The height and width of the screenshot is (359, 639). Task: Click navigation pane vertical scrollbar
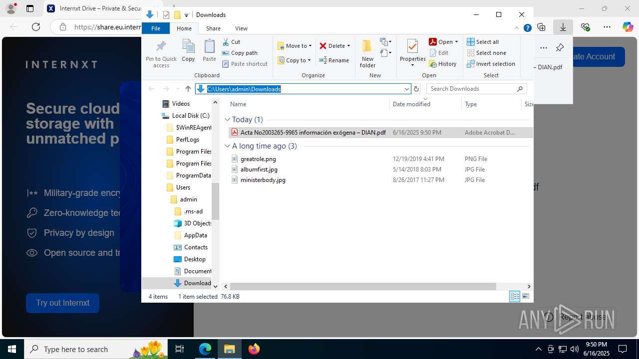click(x=216, y=201)
